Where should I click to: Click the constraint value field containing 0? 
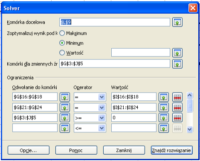134,117
